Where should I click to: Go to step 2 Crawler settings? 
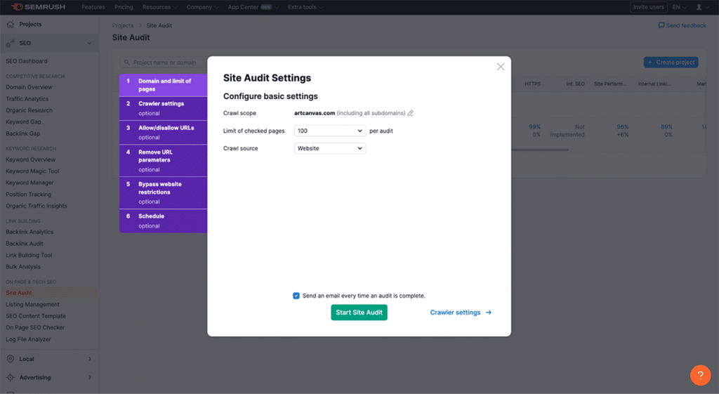coord(163,108)
